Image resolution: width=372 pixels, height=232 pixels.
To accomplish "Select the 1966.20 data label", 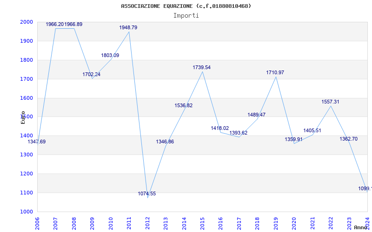I will 55,24.
